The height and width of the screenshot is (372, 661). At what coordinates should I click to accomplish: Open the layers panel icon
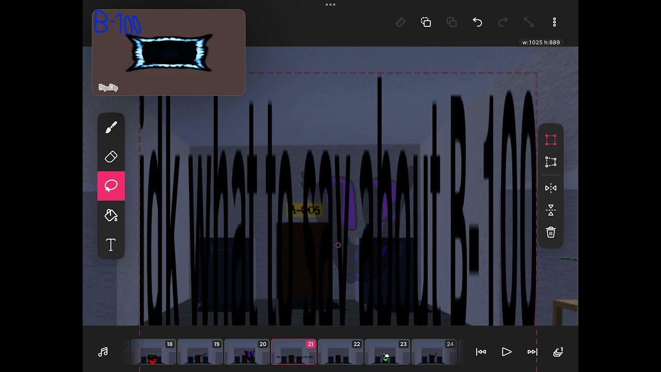558,352
